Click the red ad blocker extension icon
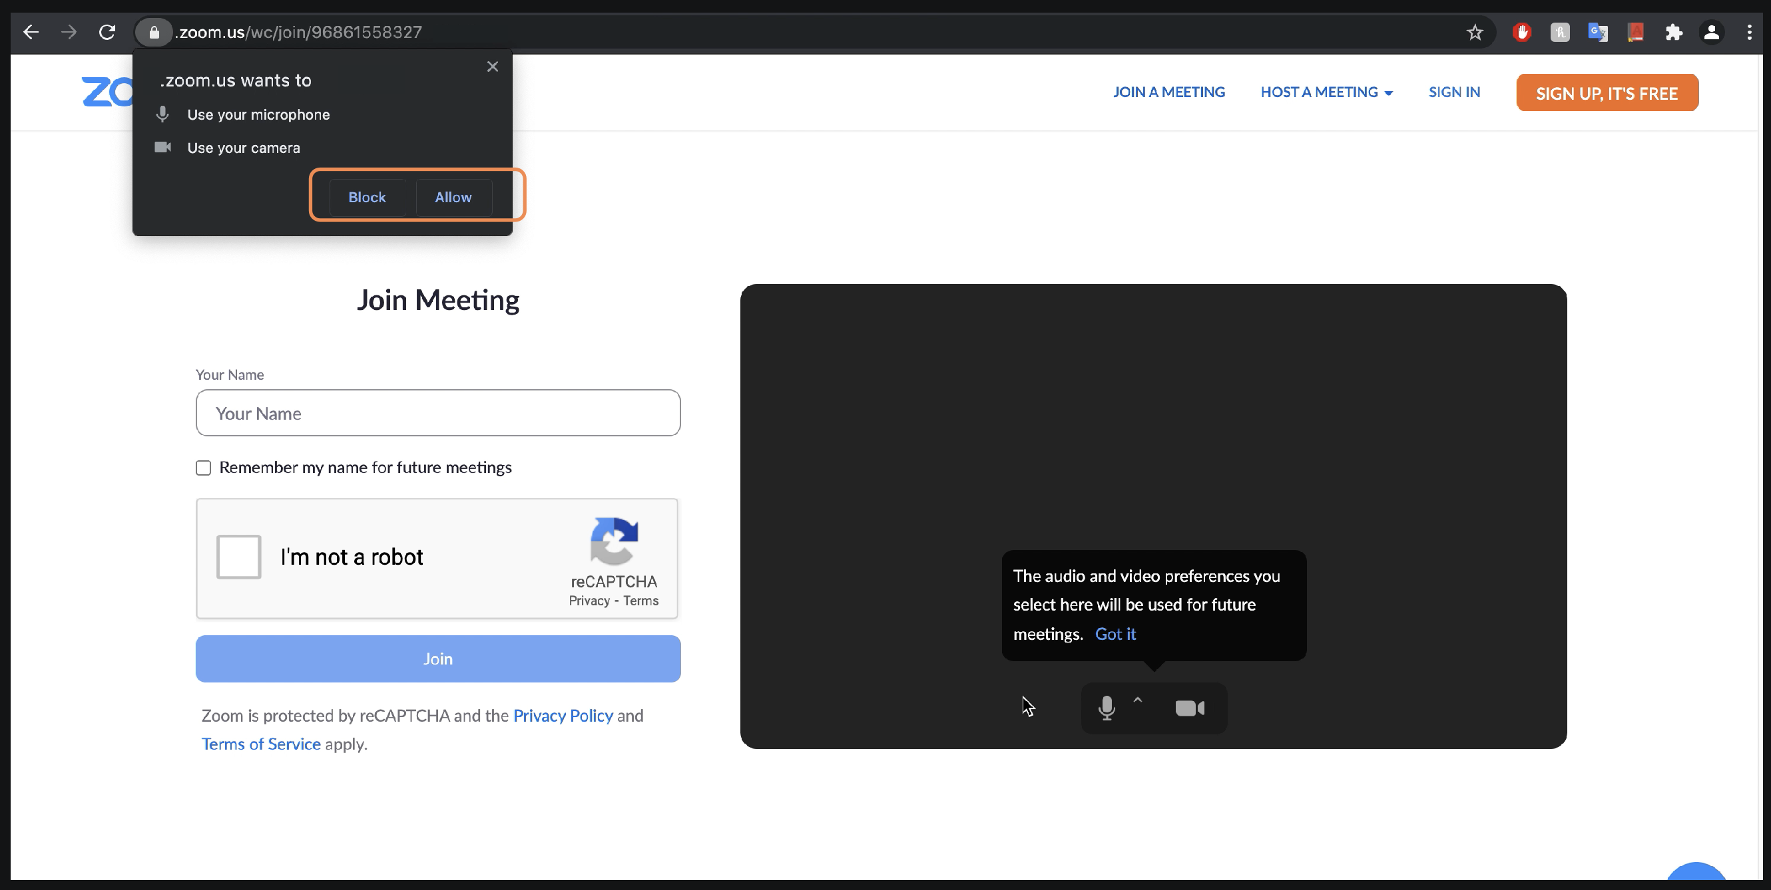The width and height of the screenshot is (1771, 890). point(1521,33)
